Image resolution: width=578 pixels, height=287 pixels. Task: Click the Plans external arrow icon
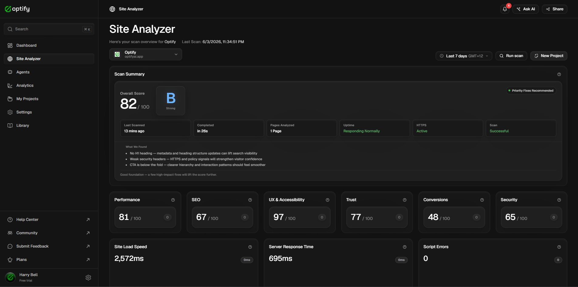88,260
